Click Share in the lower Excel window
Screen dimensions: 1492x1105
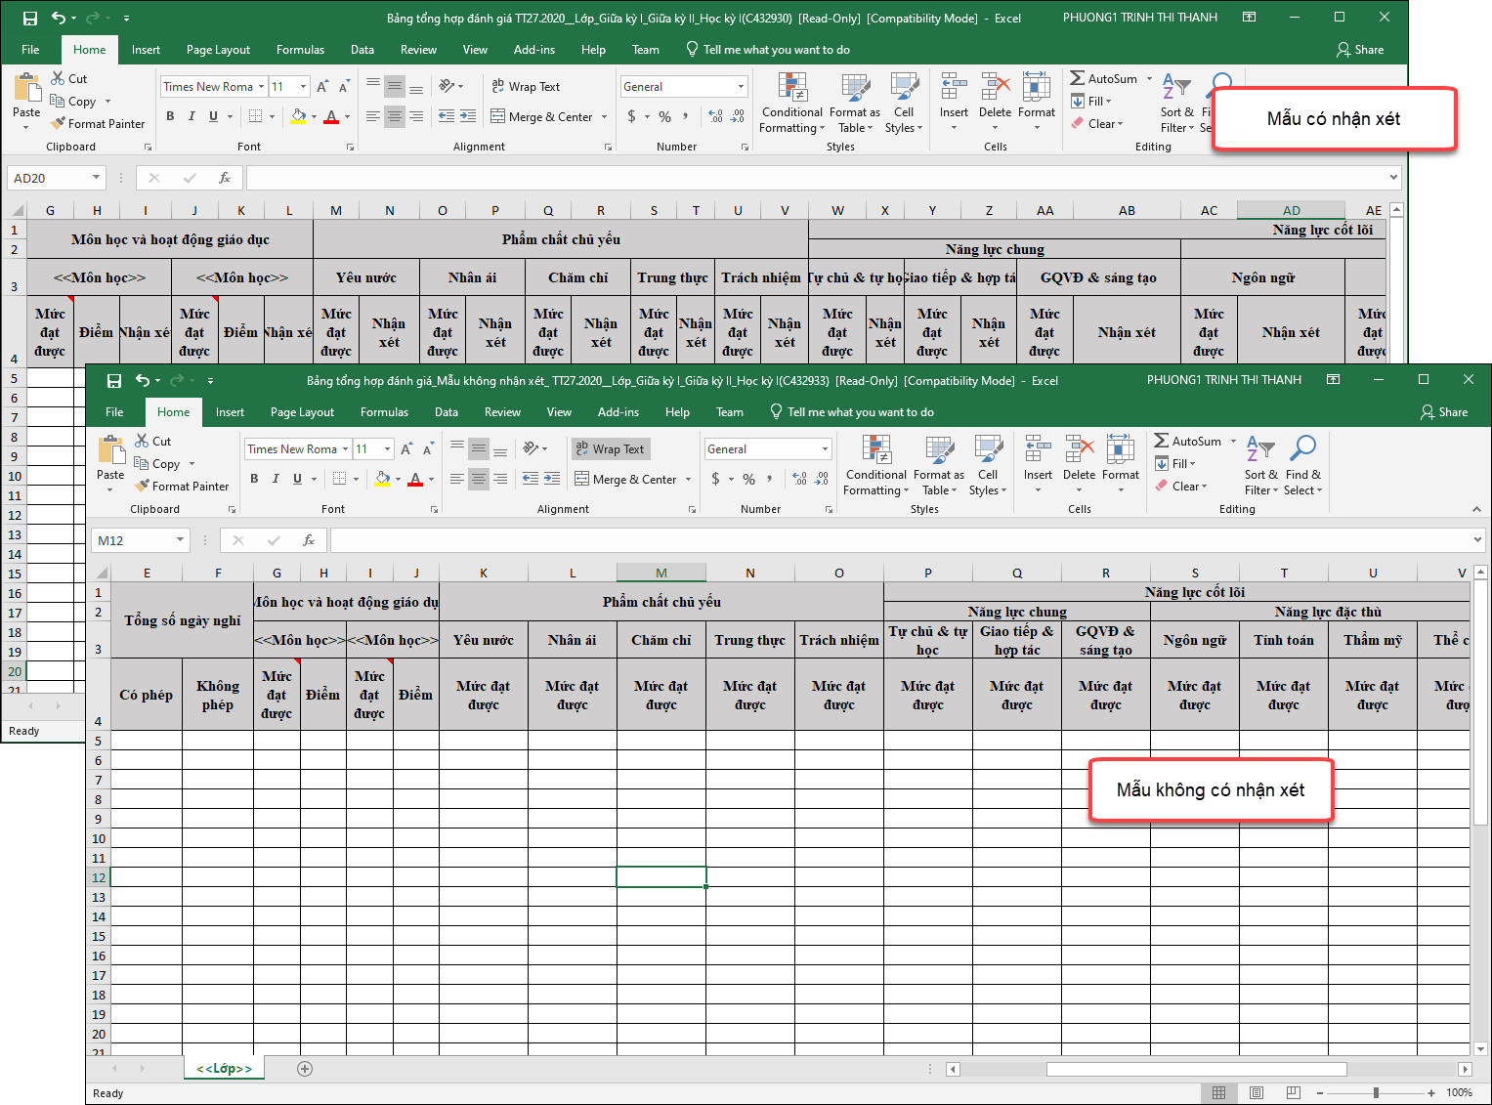tap(1444, 412)
